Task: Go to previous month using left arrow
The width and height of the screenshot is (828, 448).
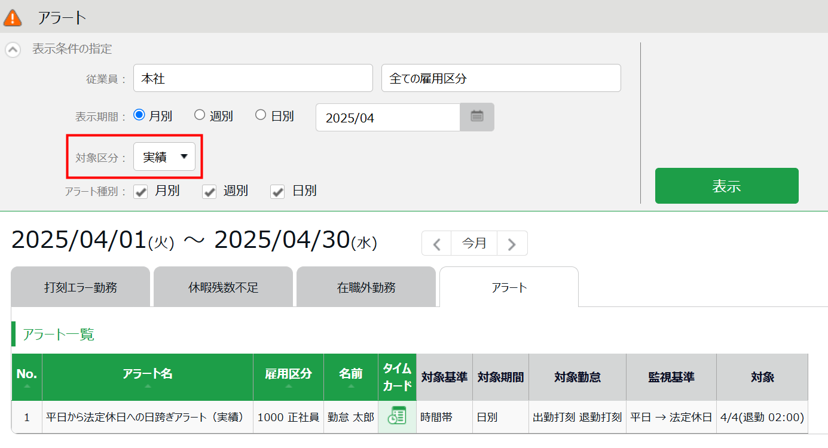Action: 437,244
